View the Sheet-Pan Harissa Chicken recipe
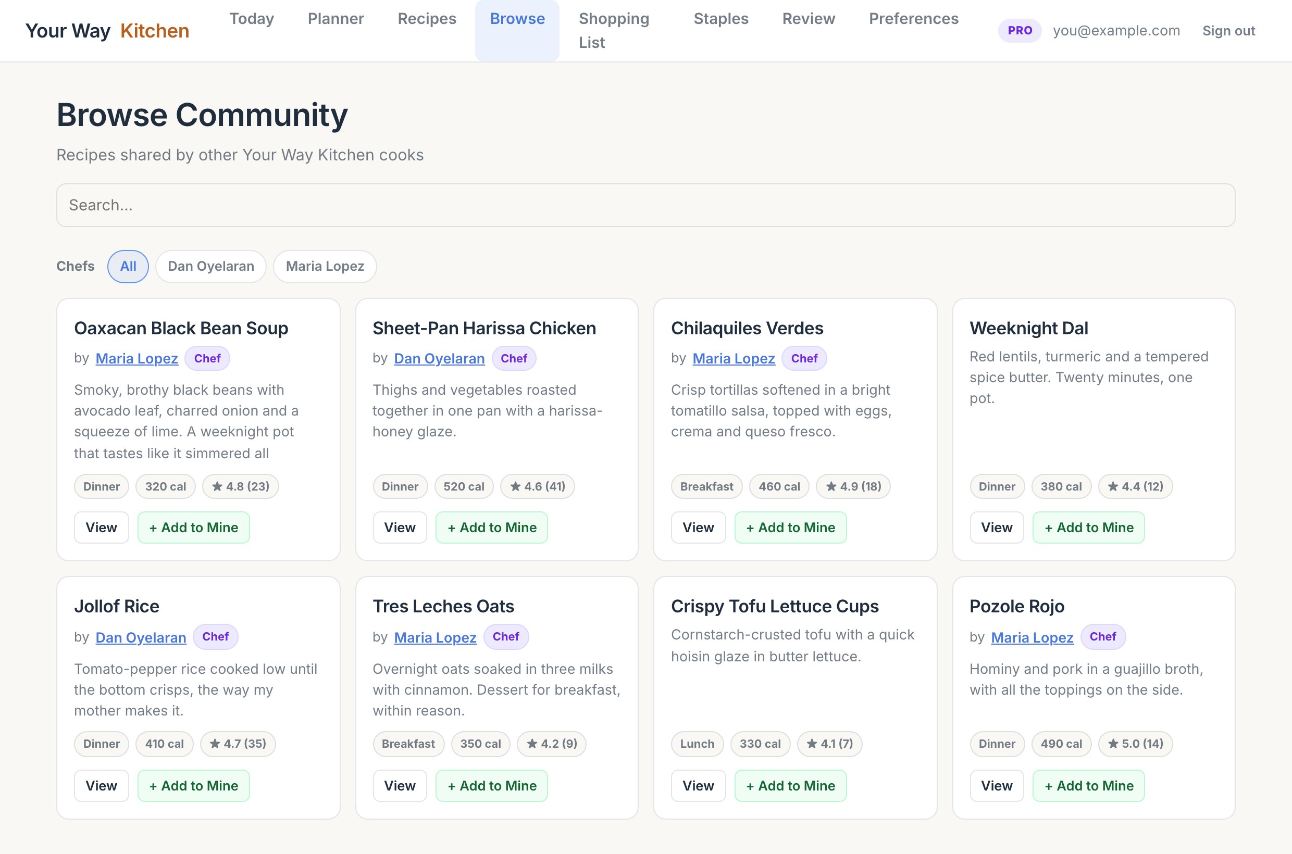 click(400, 527)
